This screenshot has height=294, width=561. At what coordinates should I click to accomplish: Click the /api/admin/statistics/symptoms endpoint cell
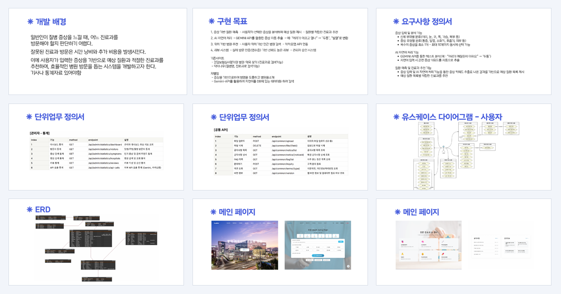(104, 154)
